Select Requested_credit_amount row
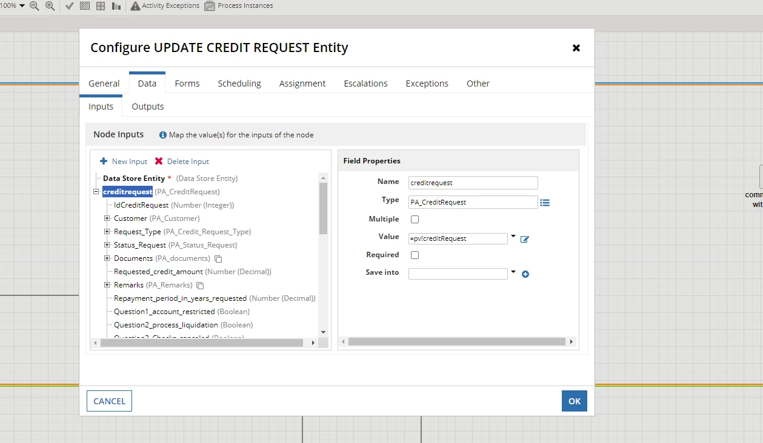 pos(193,272)
